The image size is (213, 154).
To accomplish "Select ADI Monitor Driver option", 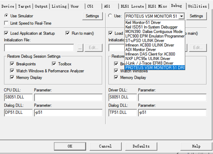I will pyautogui.click(x=155, y=50).
